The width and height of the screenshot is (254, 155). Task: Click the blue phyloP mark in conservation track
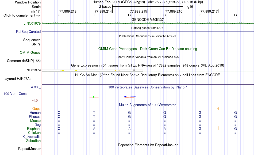click(130, 97)
